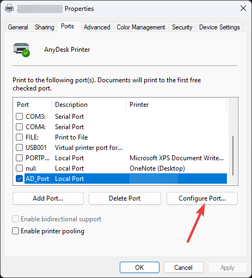The height and width of the screenshot is (278, 252).
Task: Click Serial Port description of COM3:
Action: 69,117
